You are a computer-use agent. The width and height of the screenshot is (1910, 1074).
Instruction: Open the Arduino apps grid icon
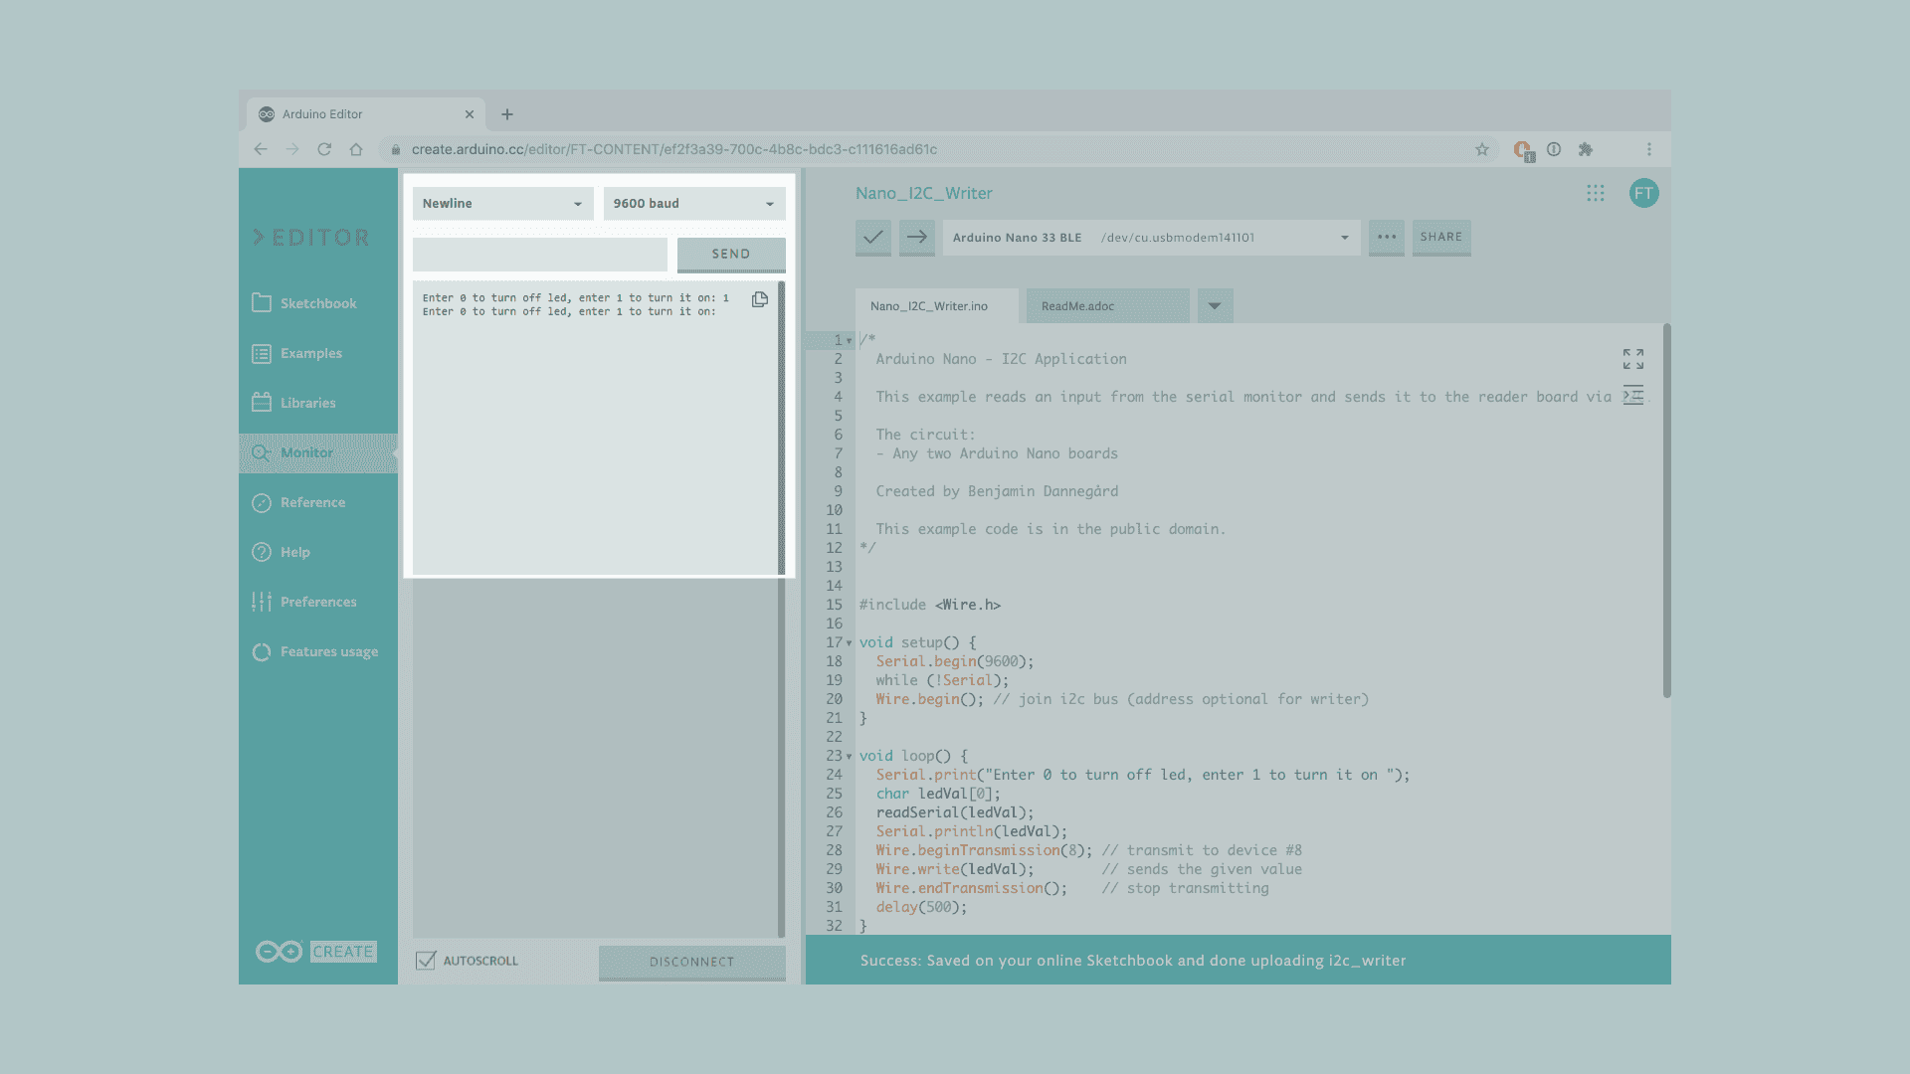(1595, 193)
